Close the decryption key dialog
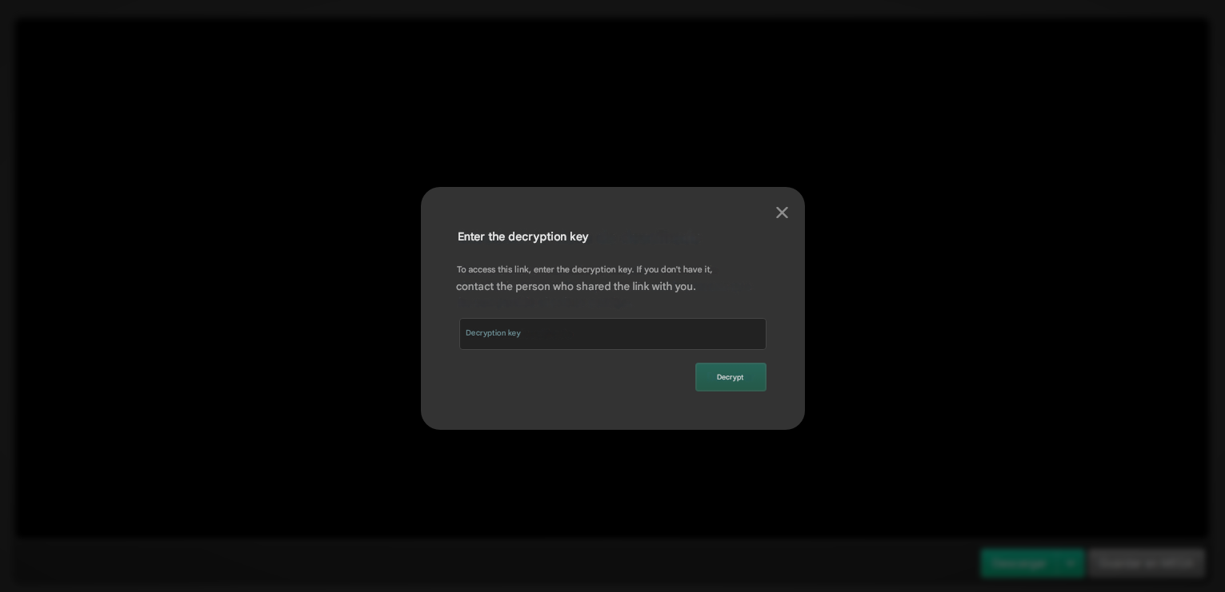The width and height of the screenshot is (1225, 592). coord(782,213)
